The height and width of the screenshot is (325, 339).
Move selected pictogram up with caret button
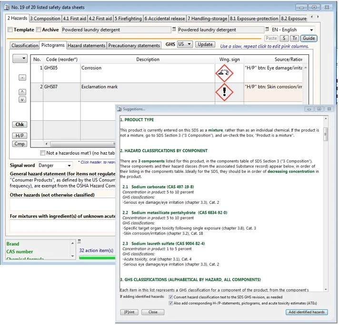22,92
